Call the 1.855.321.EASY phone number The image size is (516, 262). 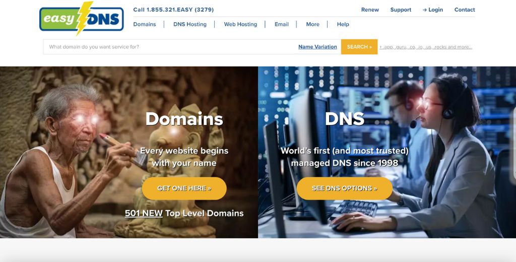click(173, 10)
